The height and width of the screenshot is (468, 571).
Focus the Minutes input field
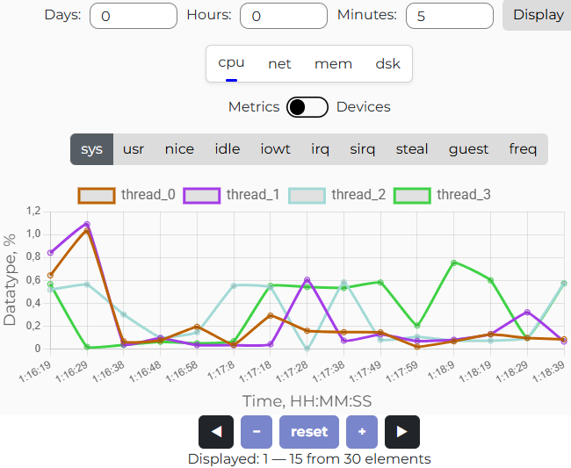click(449, 16)
